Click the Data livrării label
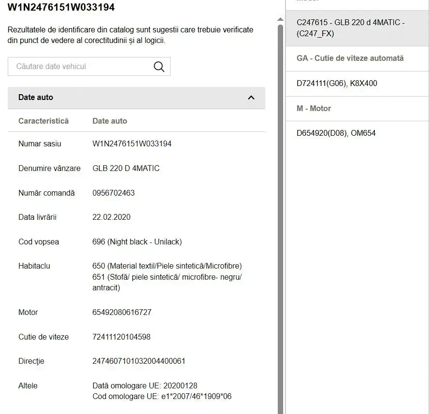This screenshot has height=414, width=429. point(38,217)
